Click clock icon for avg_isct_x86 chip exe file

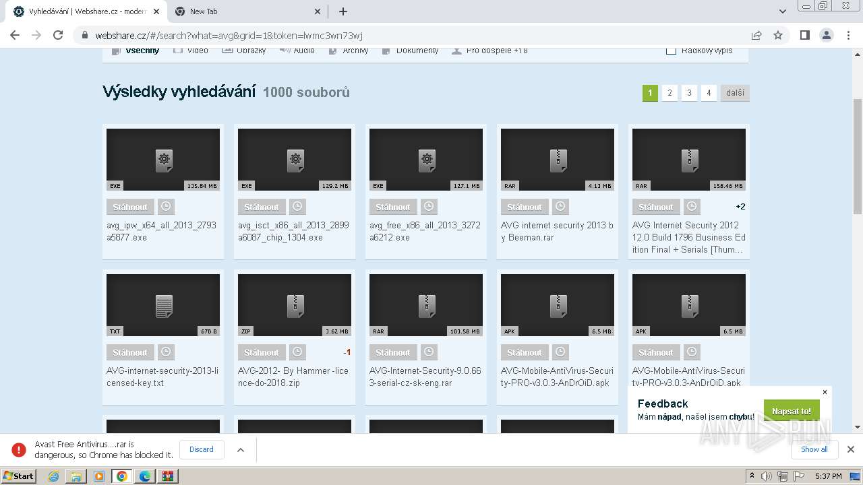[x=297, y=207]
